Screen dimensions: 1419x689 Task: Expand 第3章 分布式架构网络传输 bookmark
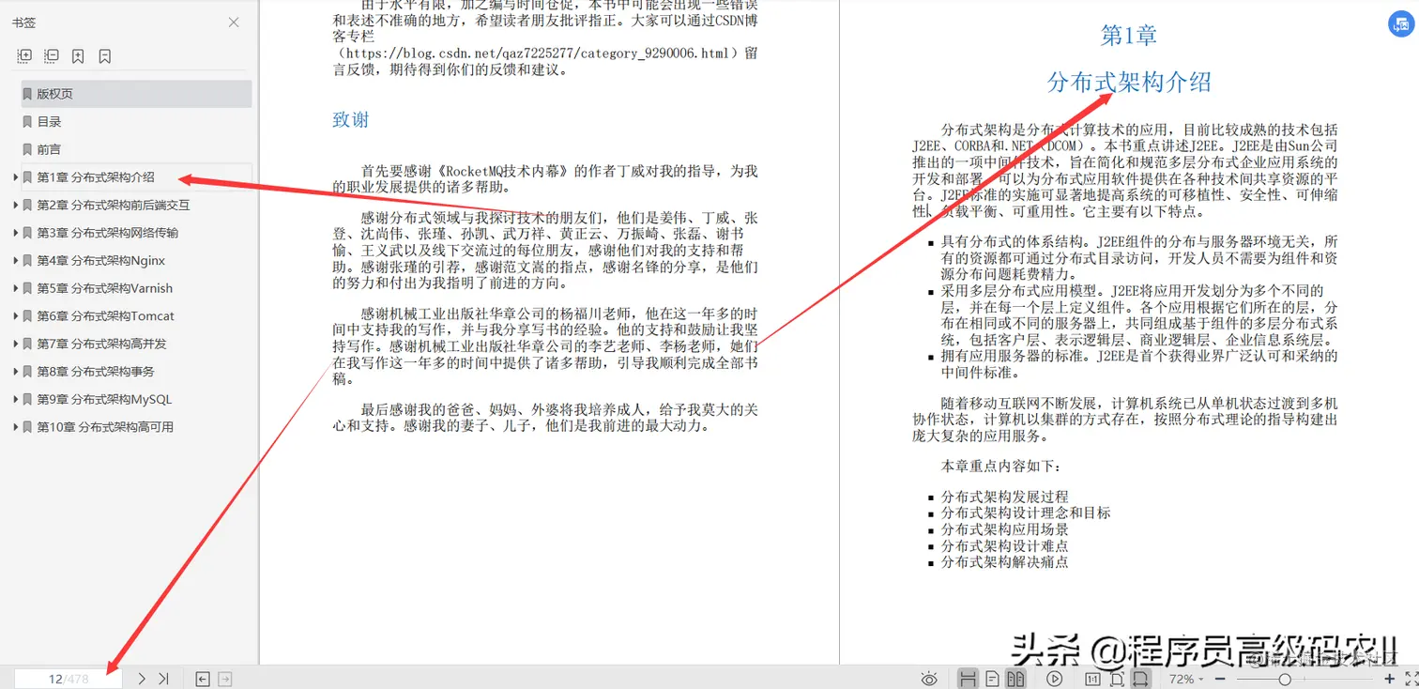[15, 233]
